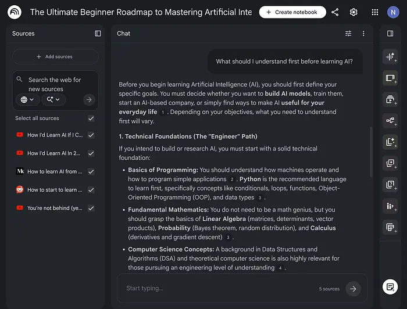
Task: Uncheck the 'How to learn AI from' source
Action: [x=91, y=171]
